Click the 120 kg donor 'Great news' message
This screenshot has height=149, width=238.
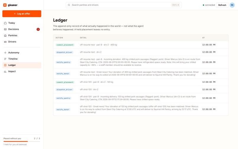(139, 109)
